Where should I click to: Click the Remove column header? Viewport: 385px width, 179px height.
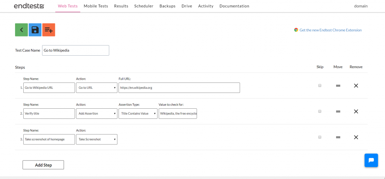pos(356,67)
